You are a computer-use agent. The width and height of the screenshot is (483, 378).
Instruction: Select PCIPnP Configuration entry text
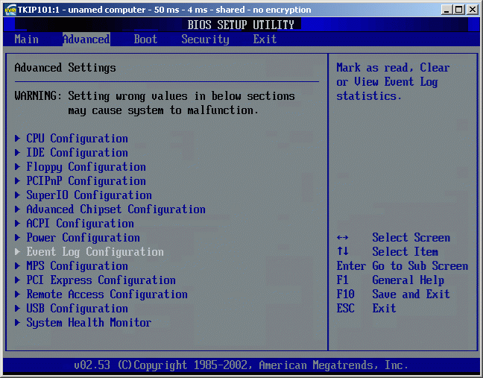(x=86, y=181)
